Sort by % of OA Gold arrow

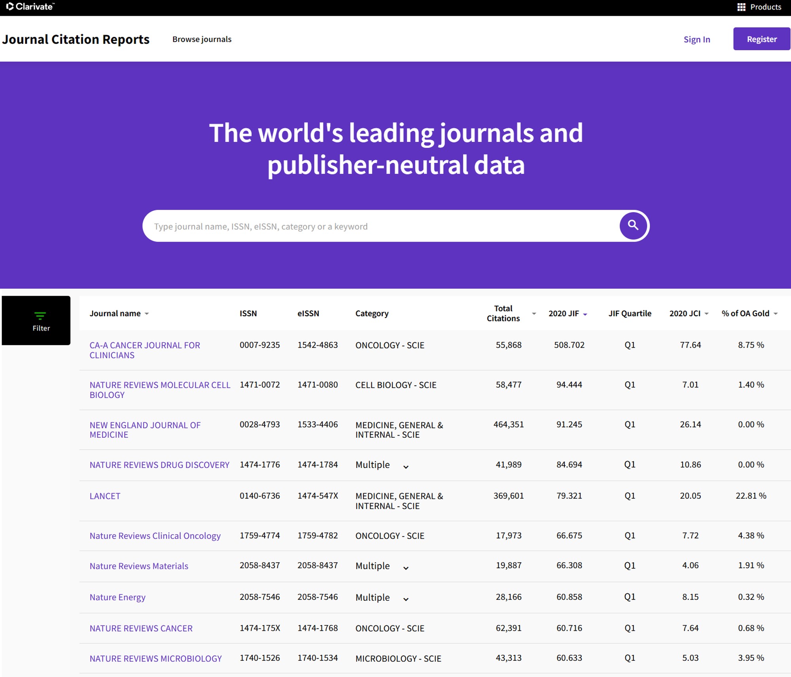tap(775, 314)
